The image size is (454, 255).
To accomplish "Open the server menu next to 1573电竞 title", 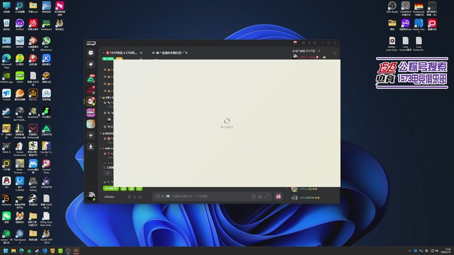I will pyautogui.click(x=141, y=53).
